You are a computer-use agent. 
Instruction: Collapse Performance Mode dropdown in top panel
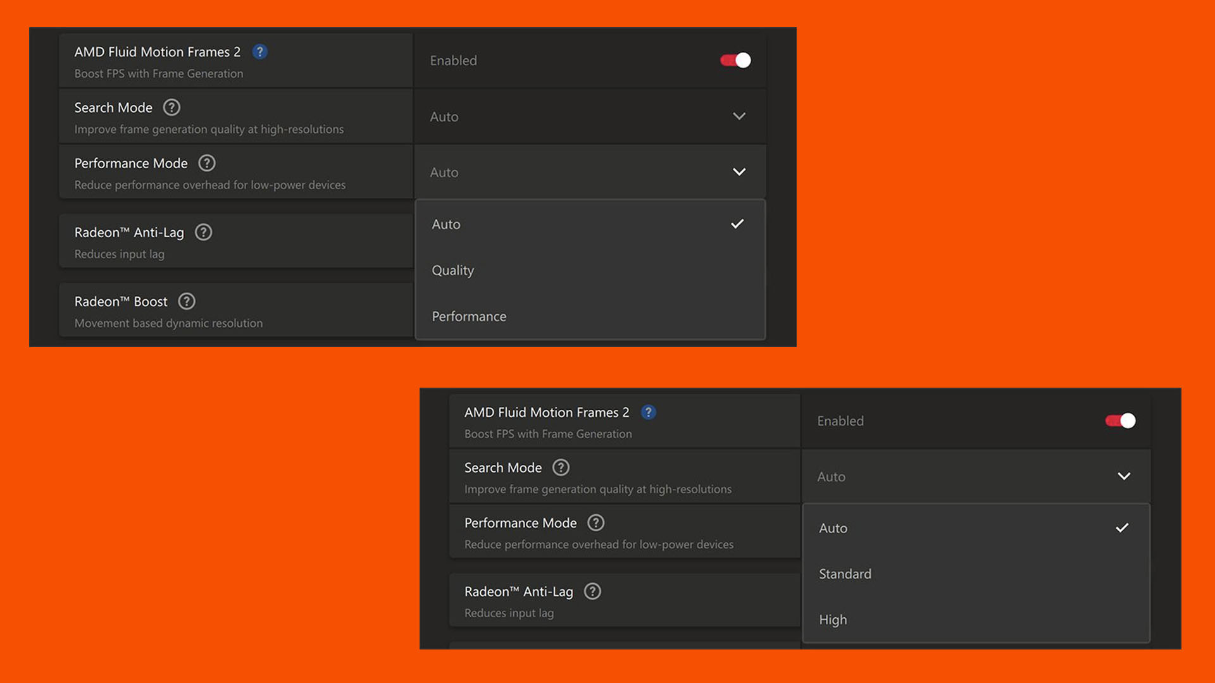coord(590,172)
